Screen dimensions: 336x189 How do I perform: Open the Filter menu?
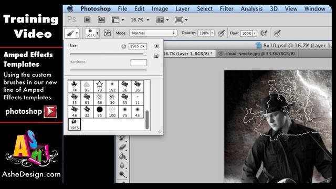[226, 9]
